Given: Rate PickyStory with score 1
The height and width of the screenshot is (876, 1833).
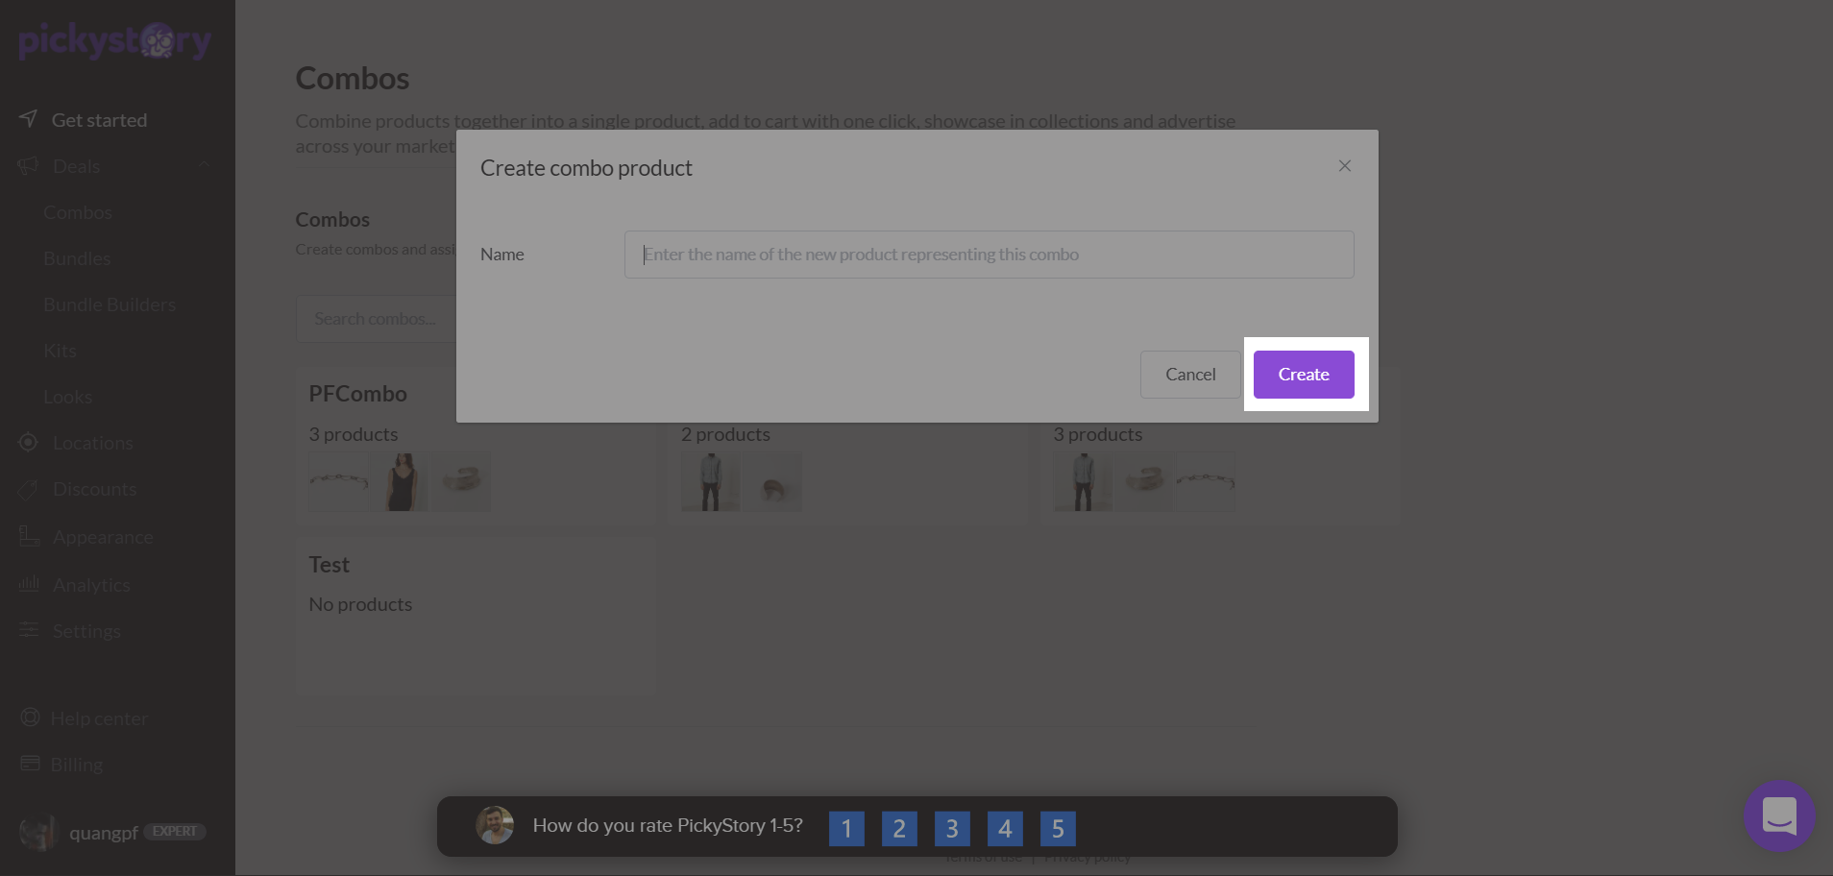Looking at the screenshot, I should 846,828.
